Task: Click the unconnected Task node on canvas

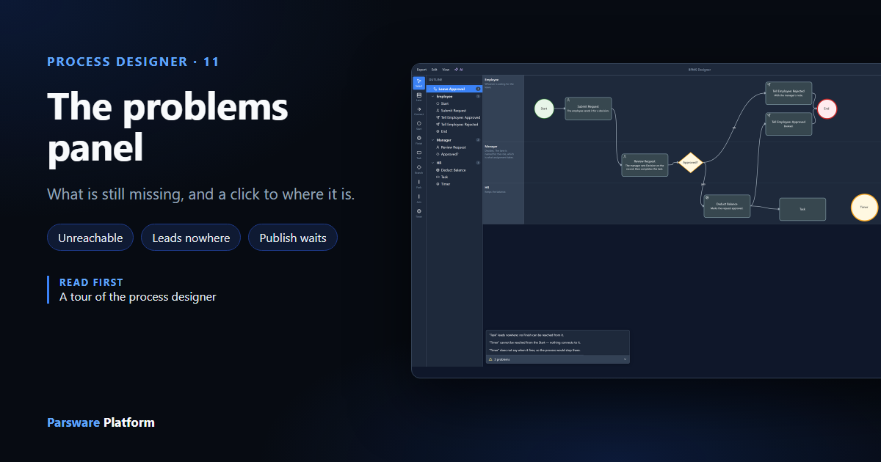Action: pyautogui.click(x=802, y=209)
